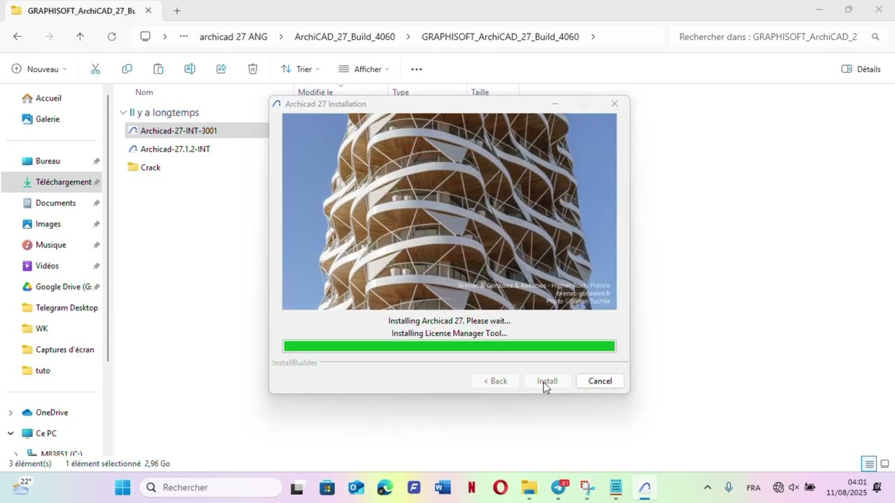The height and width of the screenshot is (503, 895).
Task: Open Telegram Desktop folder in sidebar
Action: click(x=66, y=307)
